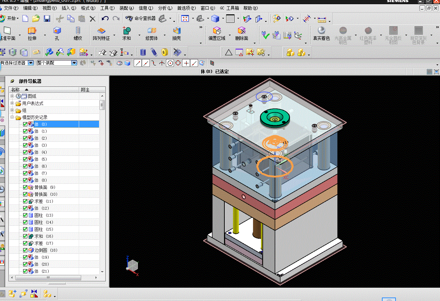Screen dimensions: 440x301
Task: Expand the 组 folder
Action: point(12,110)
